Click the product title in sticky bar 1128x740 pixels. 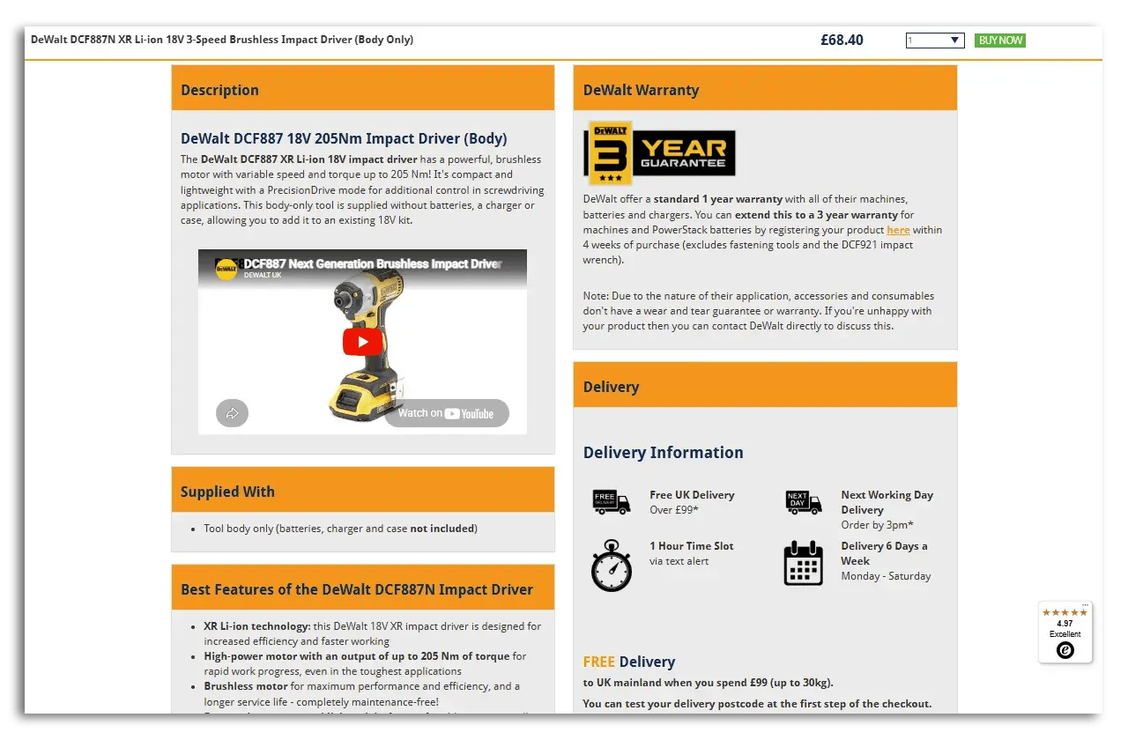coord(222,40)
